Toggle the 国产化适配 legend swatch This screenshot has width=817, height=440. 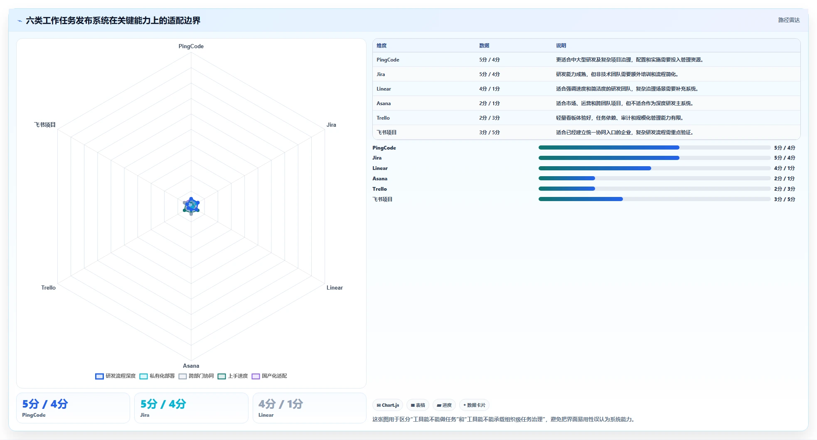[256, 376]
